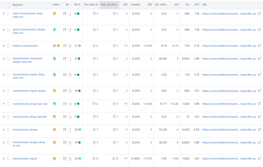Expand the best transmission shop near me row

[x=4, y=14]
